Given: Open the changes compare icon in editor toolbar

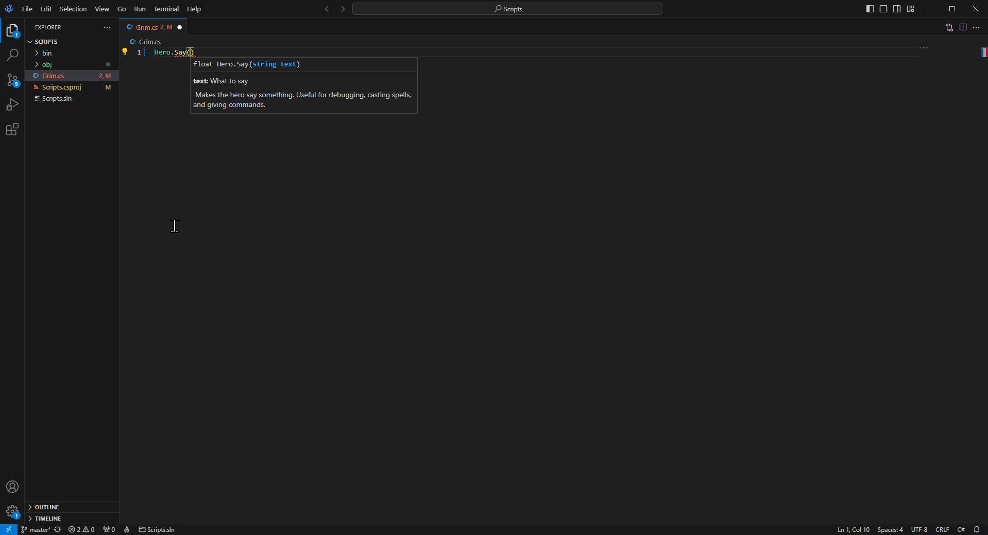Looking at the screenshot, I should (x=949, y=27).
